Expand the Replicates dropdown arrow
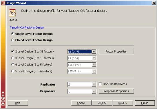Viewport: 157px width, 109px height. [x=94, y=84]
